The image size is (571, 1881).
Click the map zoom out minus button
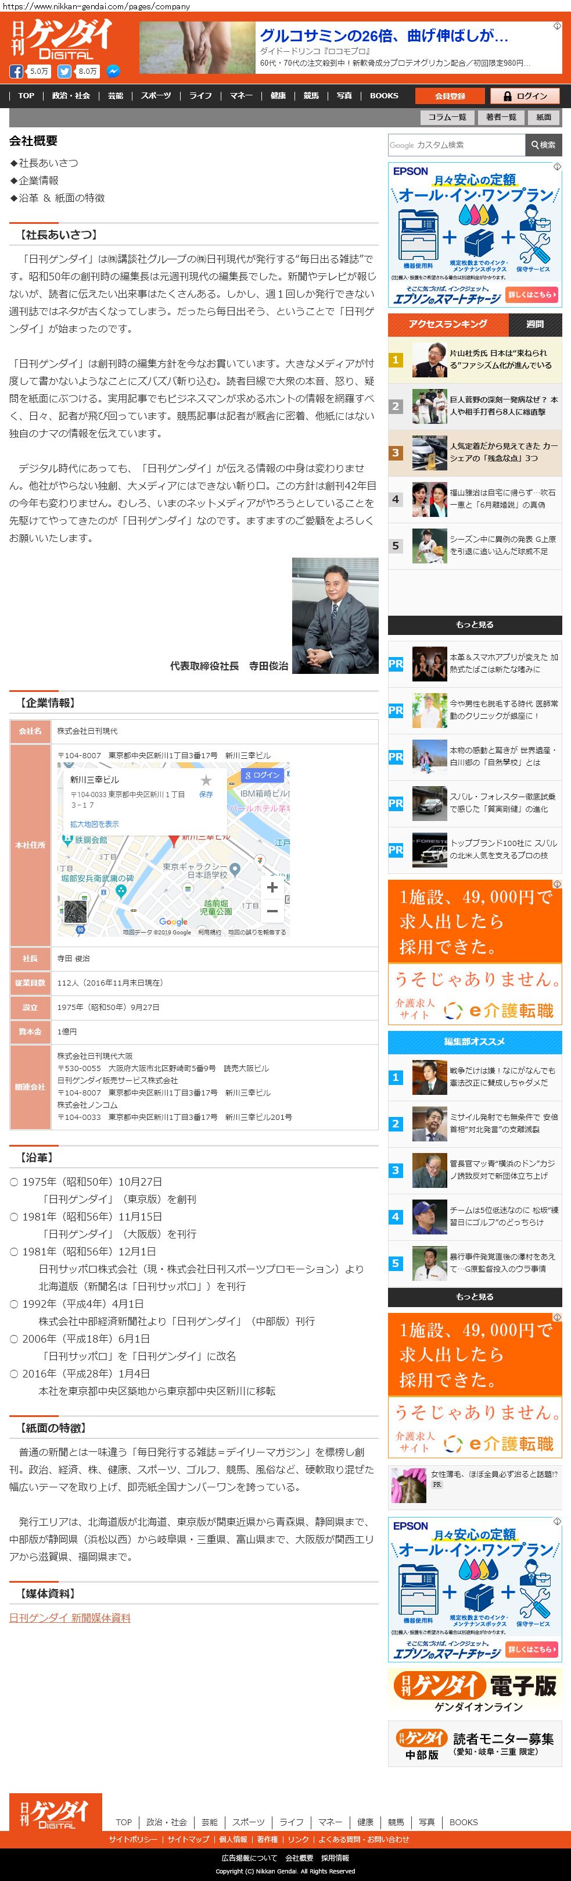pos(272,911)
